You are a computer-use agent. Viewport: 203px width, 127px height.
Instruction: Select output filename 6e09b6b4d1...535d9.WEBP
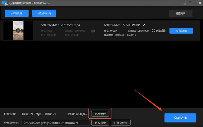coord(122,25)
